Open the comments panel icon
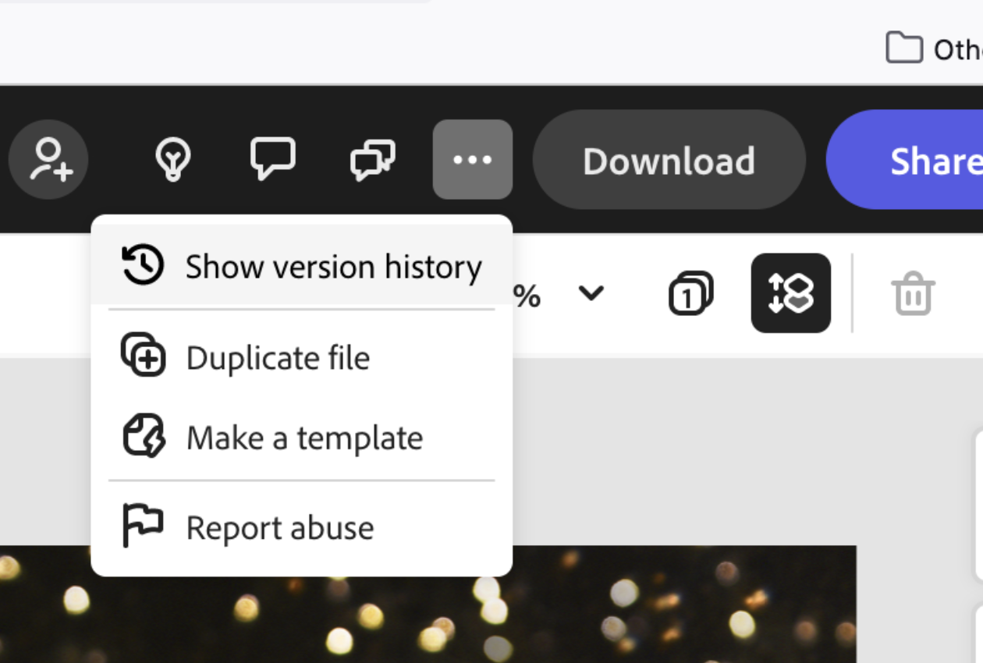 click(x=372, y=159)
